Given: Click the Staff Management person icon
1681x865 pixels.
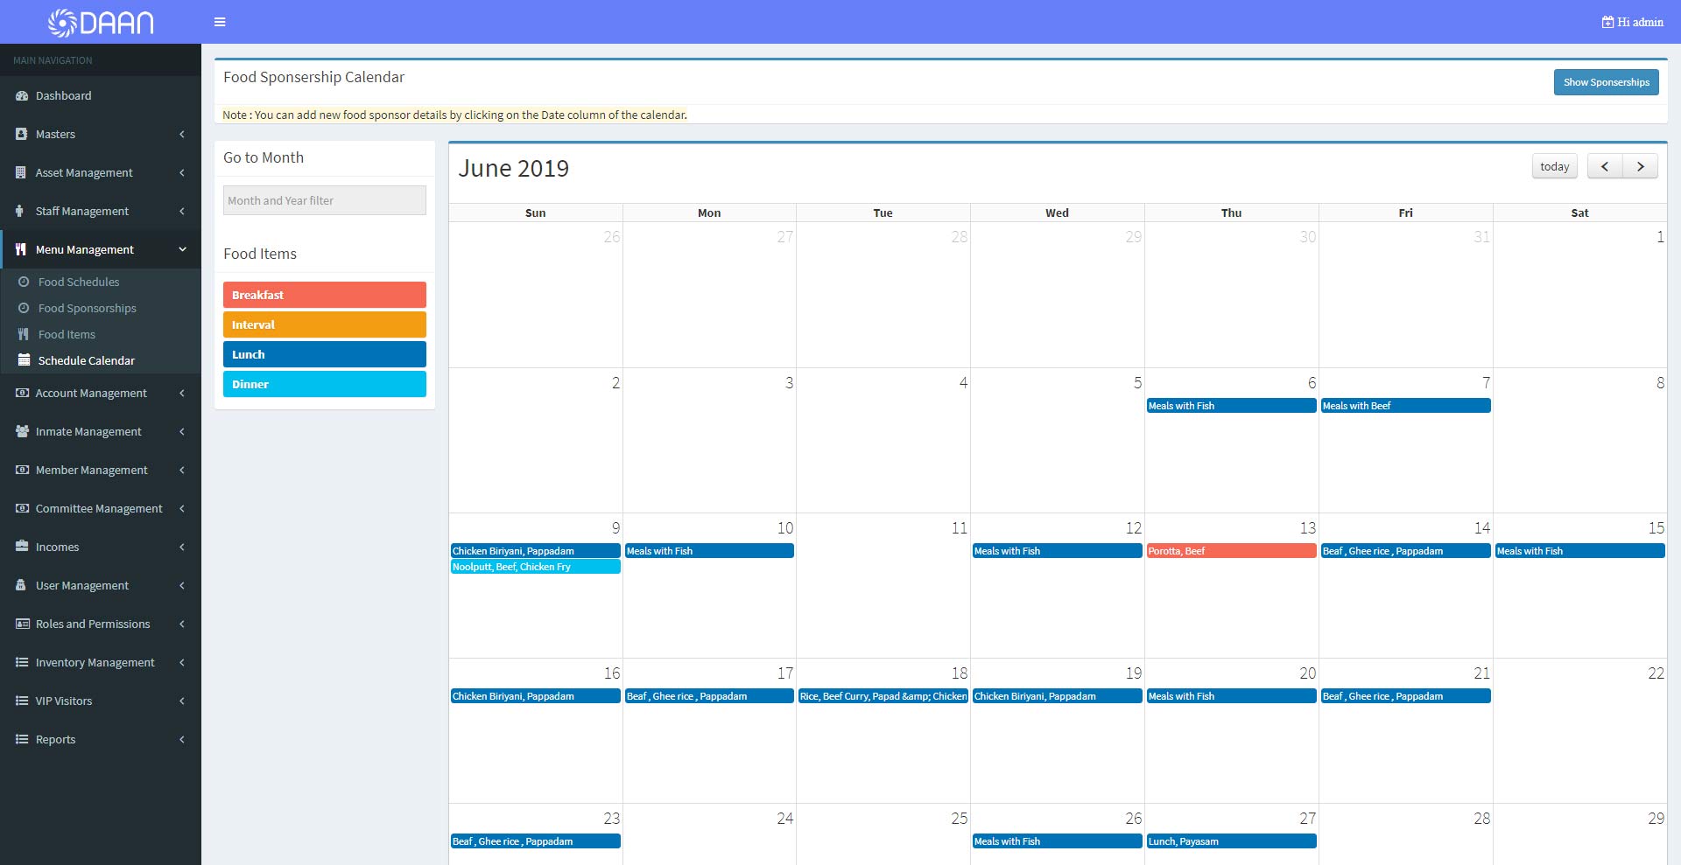Looking at the screenshot, I should click(x=20, y=211).
